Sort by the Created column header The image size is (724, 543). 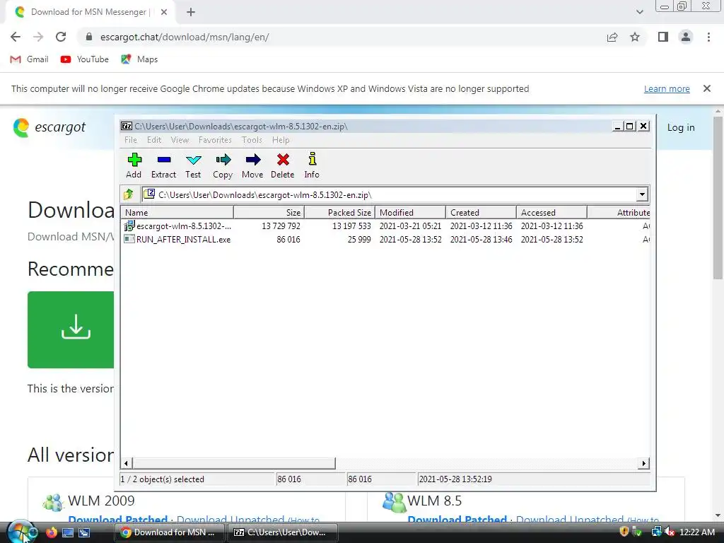481,212
